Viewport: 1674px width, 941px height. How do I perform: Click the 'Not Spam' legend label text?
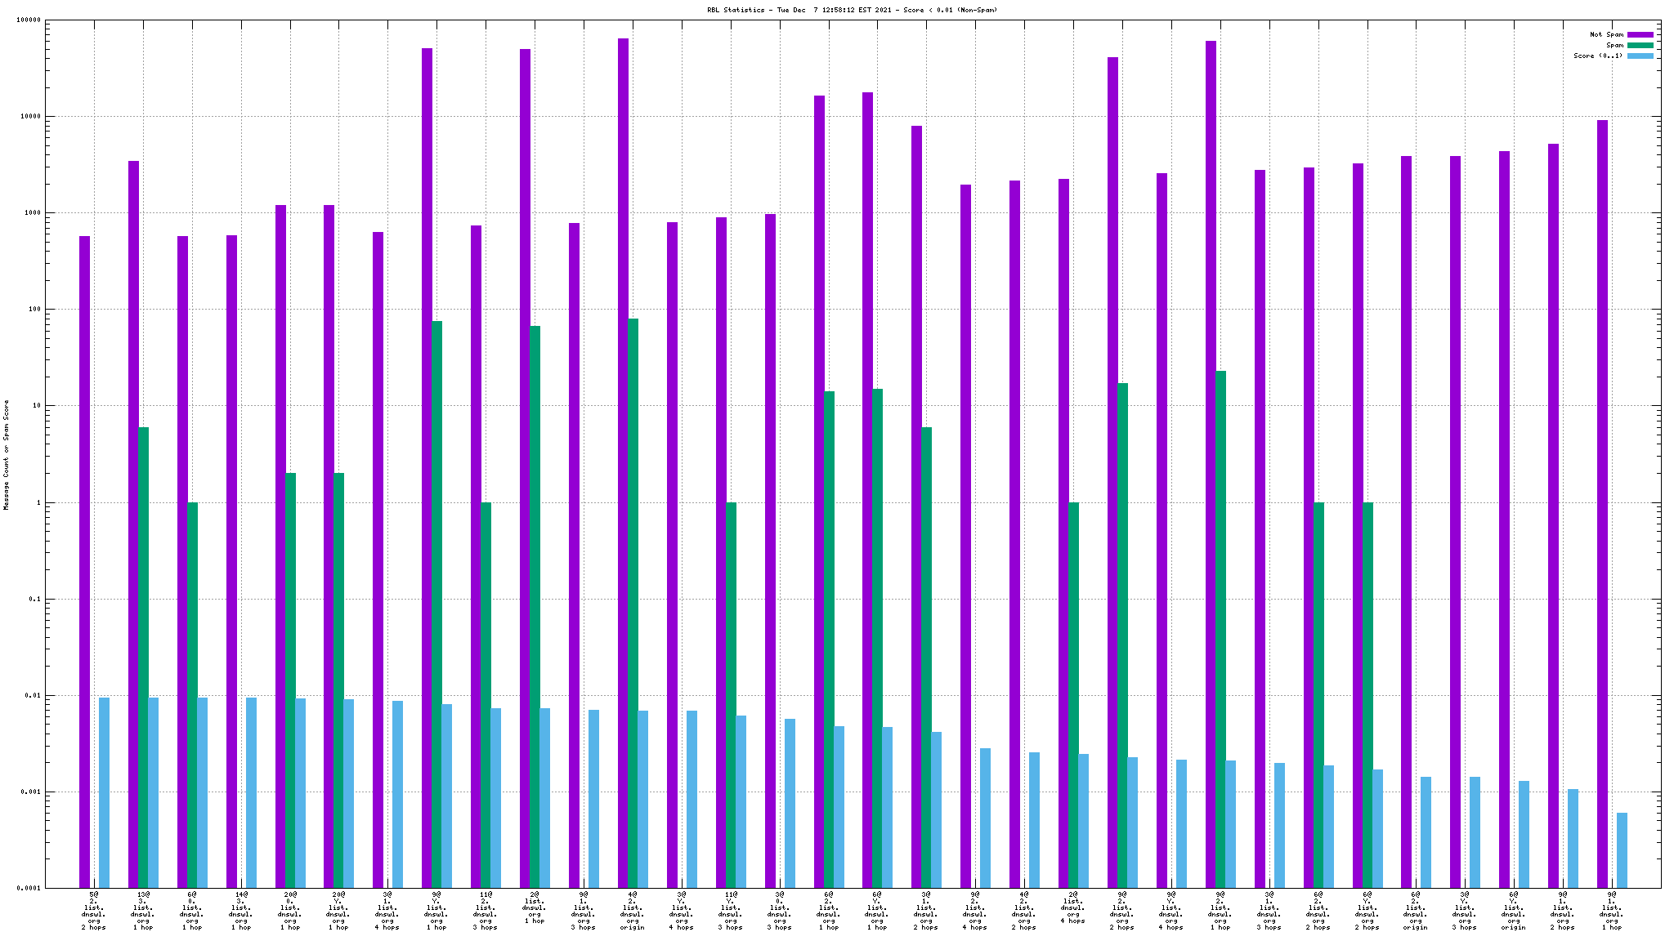coord(1606,34)
